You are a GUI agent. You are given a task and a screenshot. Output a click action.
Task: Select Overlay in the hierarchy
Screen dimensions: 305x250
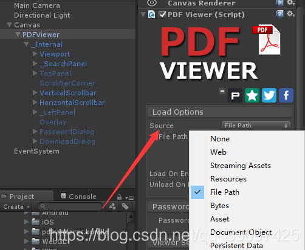(x=53, y=122)
